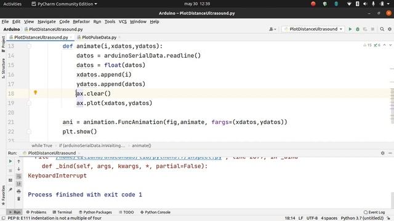Viewport: 394px width, 221px height.
Task: Open PyCharm Community Edition app menu
Action: [64, 4]
